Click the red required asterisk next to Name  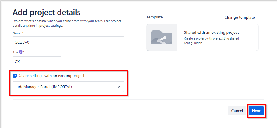[x=23, y=33]
